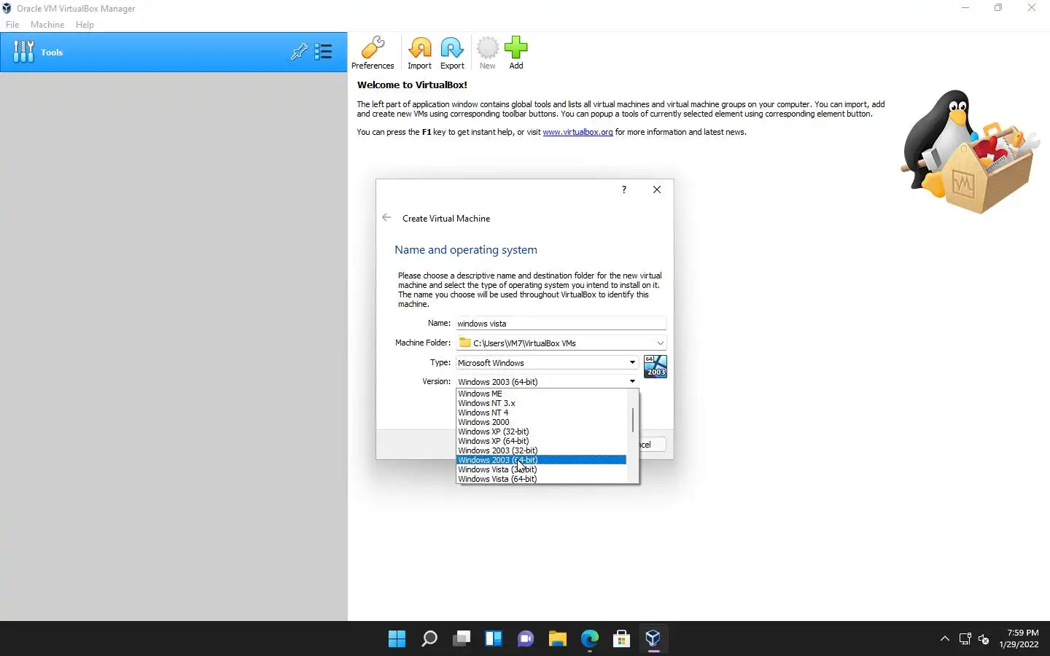Image resolution: width=1050 pixels, height=656 pixels.
Task: Choose Windows 2003 (32-bit) version
Action: [x=541, y=450]
